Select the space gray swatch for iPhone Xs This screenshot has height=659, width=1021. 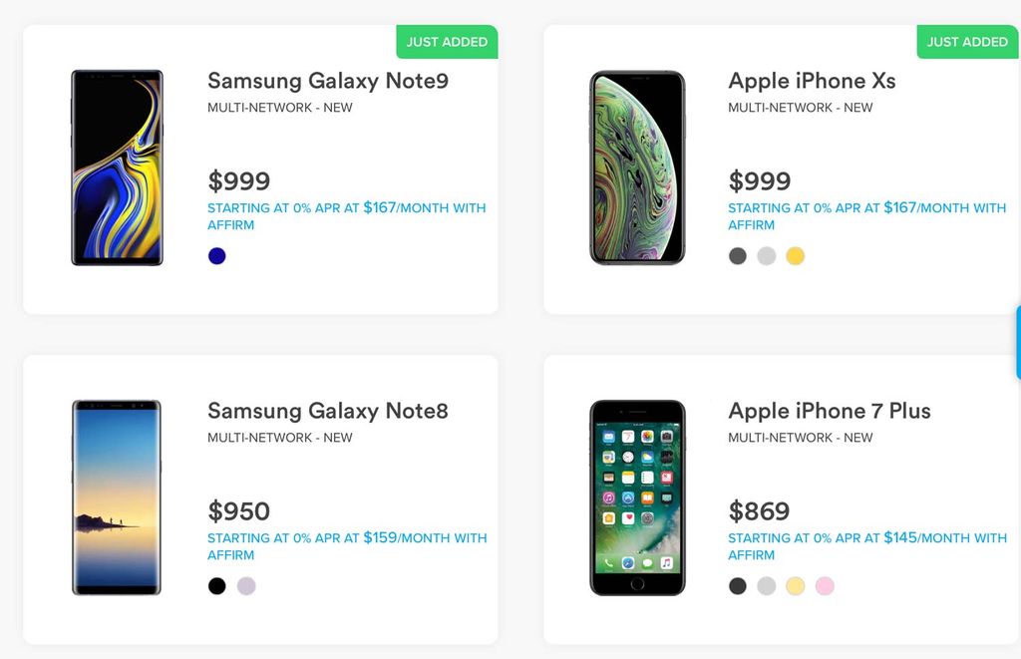tap(737, 256)
